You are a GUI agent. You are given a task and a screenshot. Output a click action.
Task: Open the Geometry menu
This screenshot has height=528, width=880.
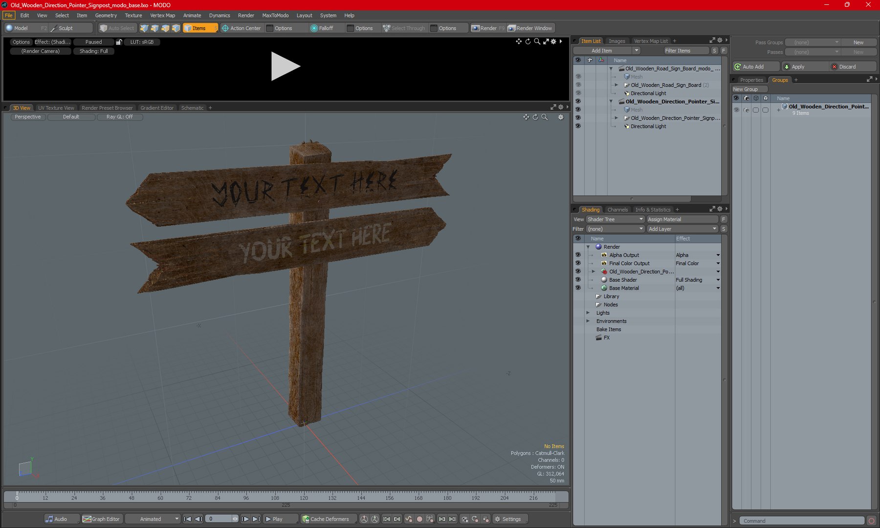pyautogui.click(x=106, y=16)
